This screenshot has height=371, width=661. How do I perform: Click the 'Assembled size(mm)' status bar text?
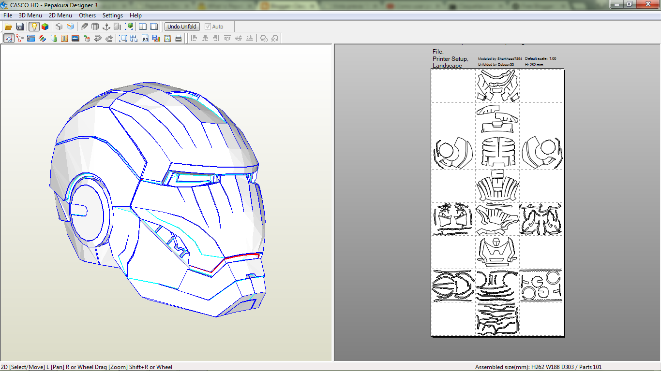coord(502,367)
